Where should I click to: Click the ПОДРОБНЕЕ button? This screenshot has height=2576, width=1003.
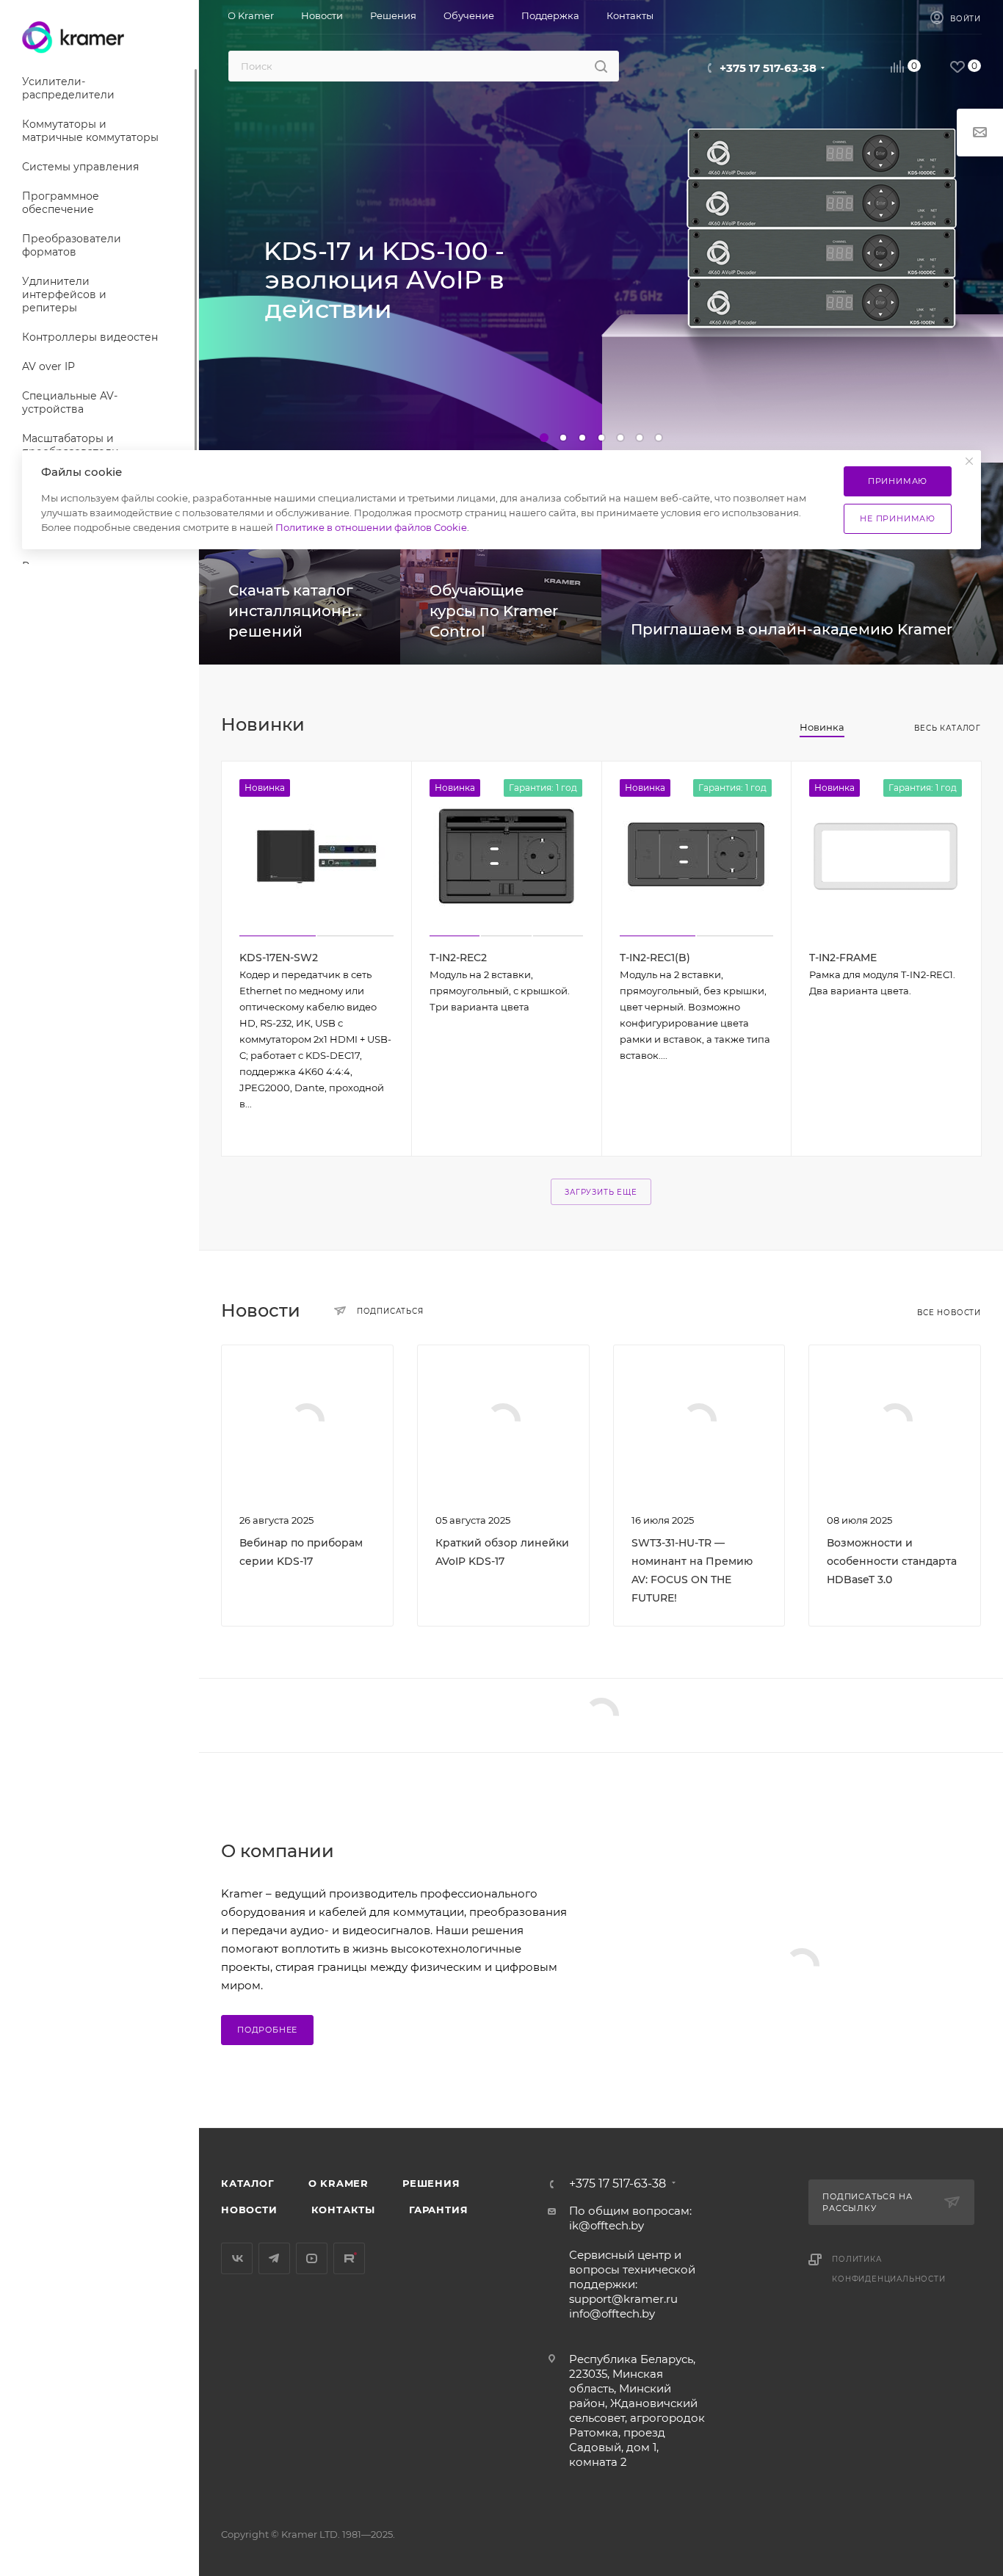pyautogui.click(x=267, y=2030)
